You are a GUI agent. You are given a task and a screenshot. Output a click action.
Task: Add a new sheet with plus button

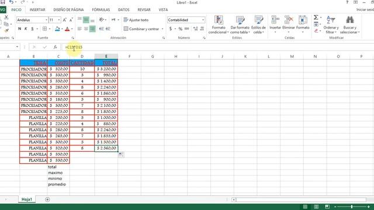pyautogui.click(x=47, y=199)
